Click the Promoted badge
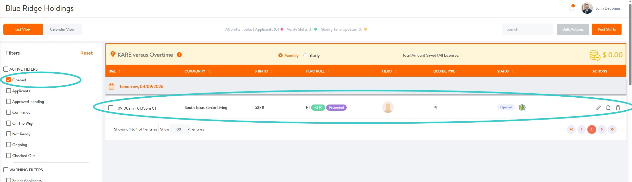The width and height of the screenshot is (632, 182). coord(336,108)
